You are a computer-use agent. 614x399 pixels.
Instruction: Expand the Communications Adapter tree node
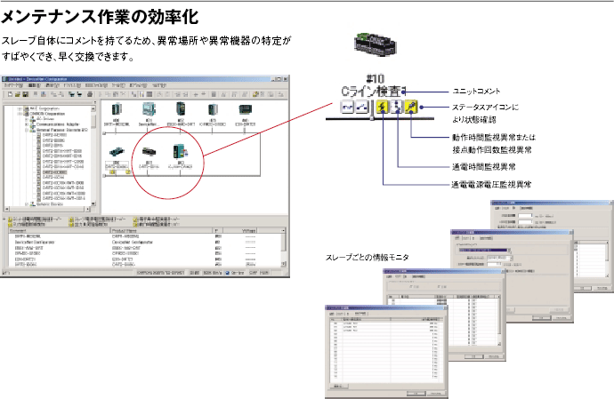coord(27,124)
